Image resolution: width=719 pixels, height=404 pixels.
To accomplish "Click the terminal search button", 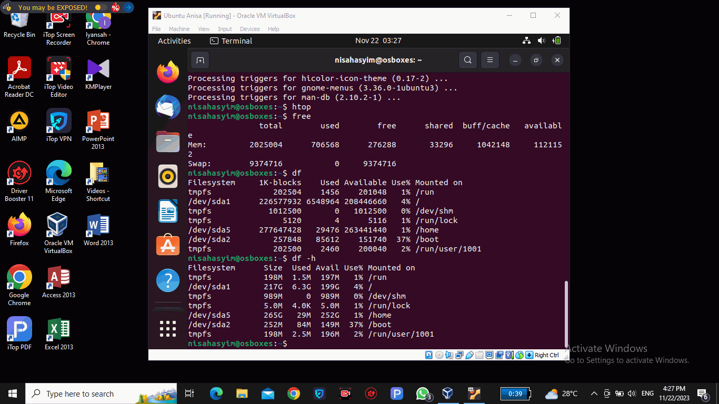I will 467,60.
